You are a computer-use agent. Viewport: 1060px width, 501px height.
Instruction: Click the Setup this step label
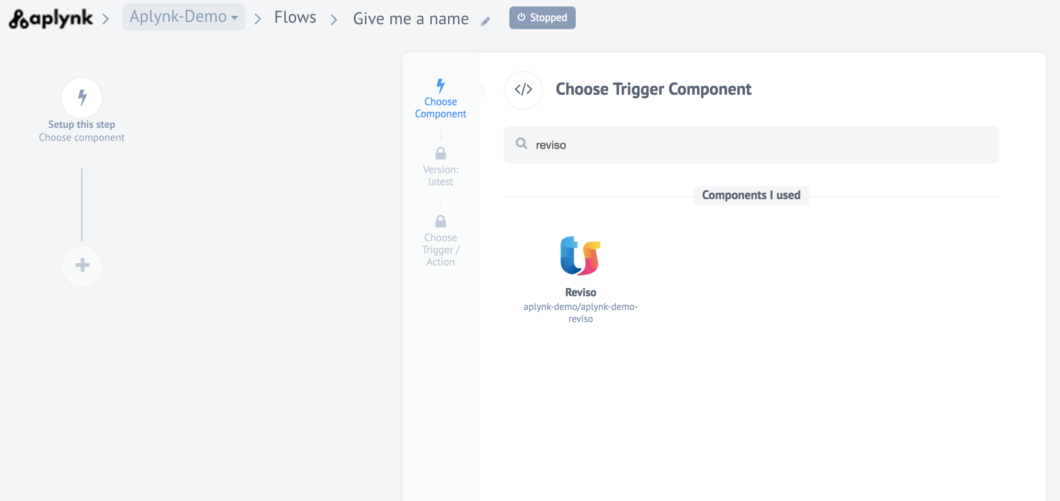point(81,124)
